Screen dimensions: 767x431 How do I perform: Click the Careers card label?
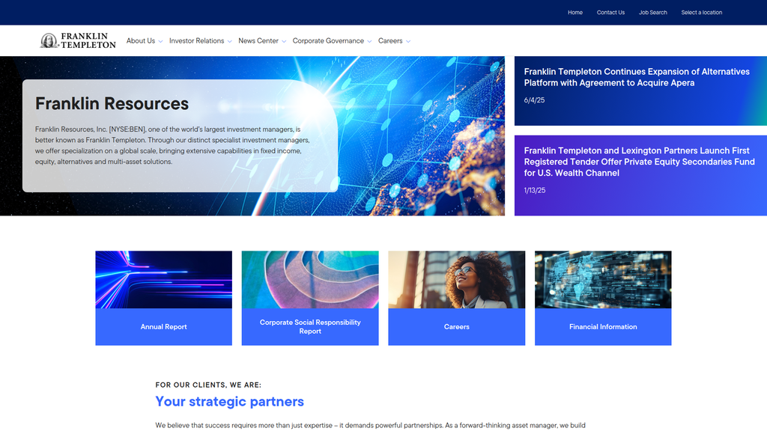coord(457,327)
